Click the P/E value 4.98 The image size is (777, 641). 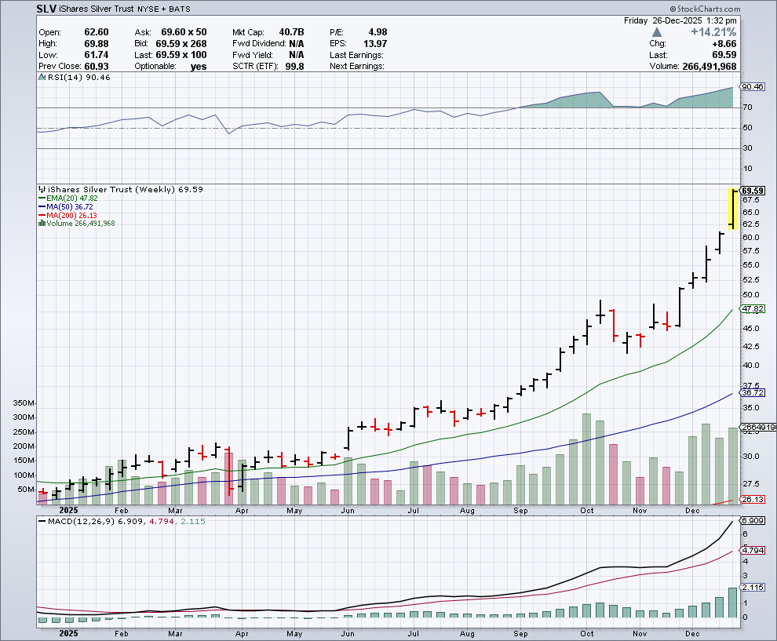click(x=378, y=32)
